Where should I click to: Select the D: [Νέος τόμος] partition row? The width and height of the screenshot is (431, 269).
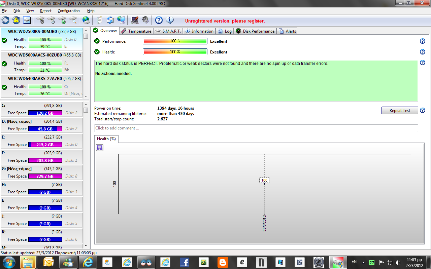pyautogui.click(x=41, y=125)
